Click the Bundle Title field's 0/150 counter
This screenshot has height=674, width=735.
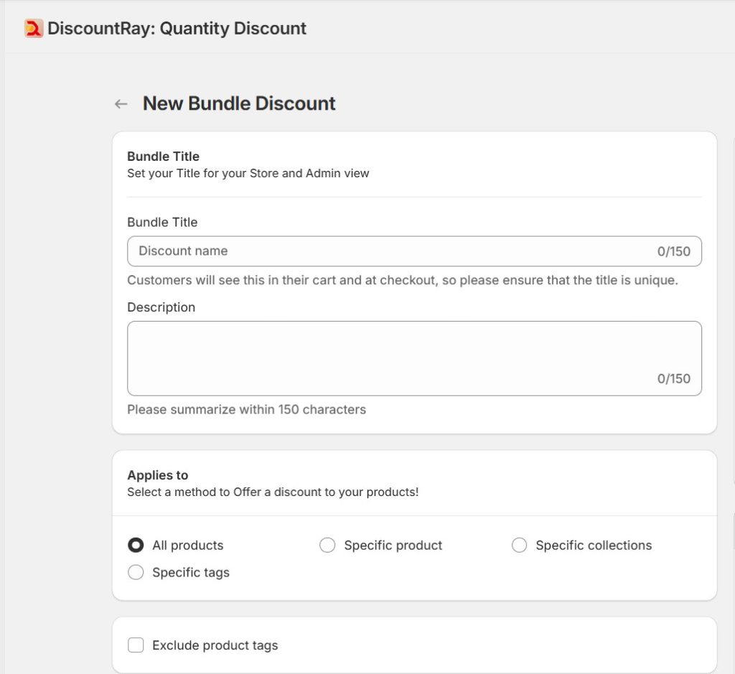pos(673,251)
